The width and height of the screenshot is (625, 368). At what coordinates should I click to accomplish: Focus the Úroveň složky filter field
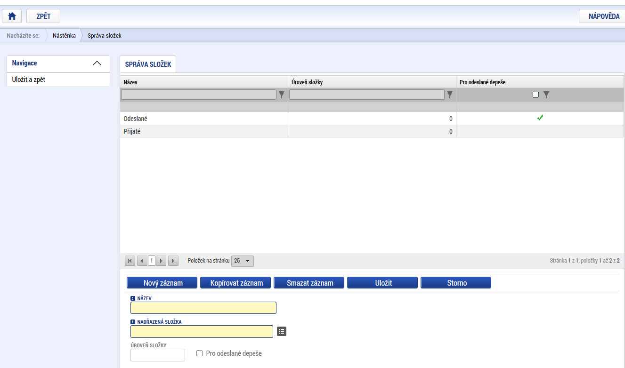[367, 95]
